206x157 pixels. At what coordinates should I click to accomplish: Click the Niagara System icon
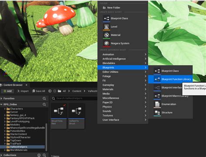tap(106, 43)
